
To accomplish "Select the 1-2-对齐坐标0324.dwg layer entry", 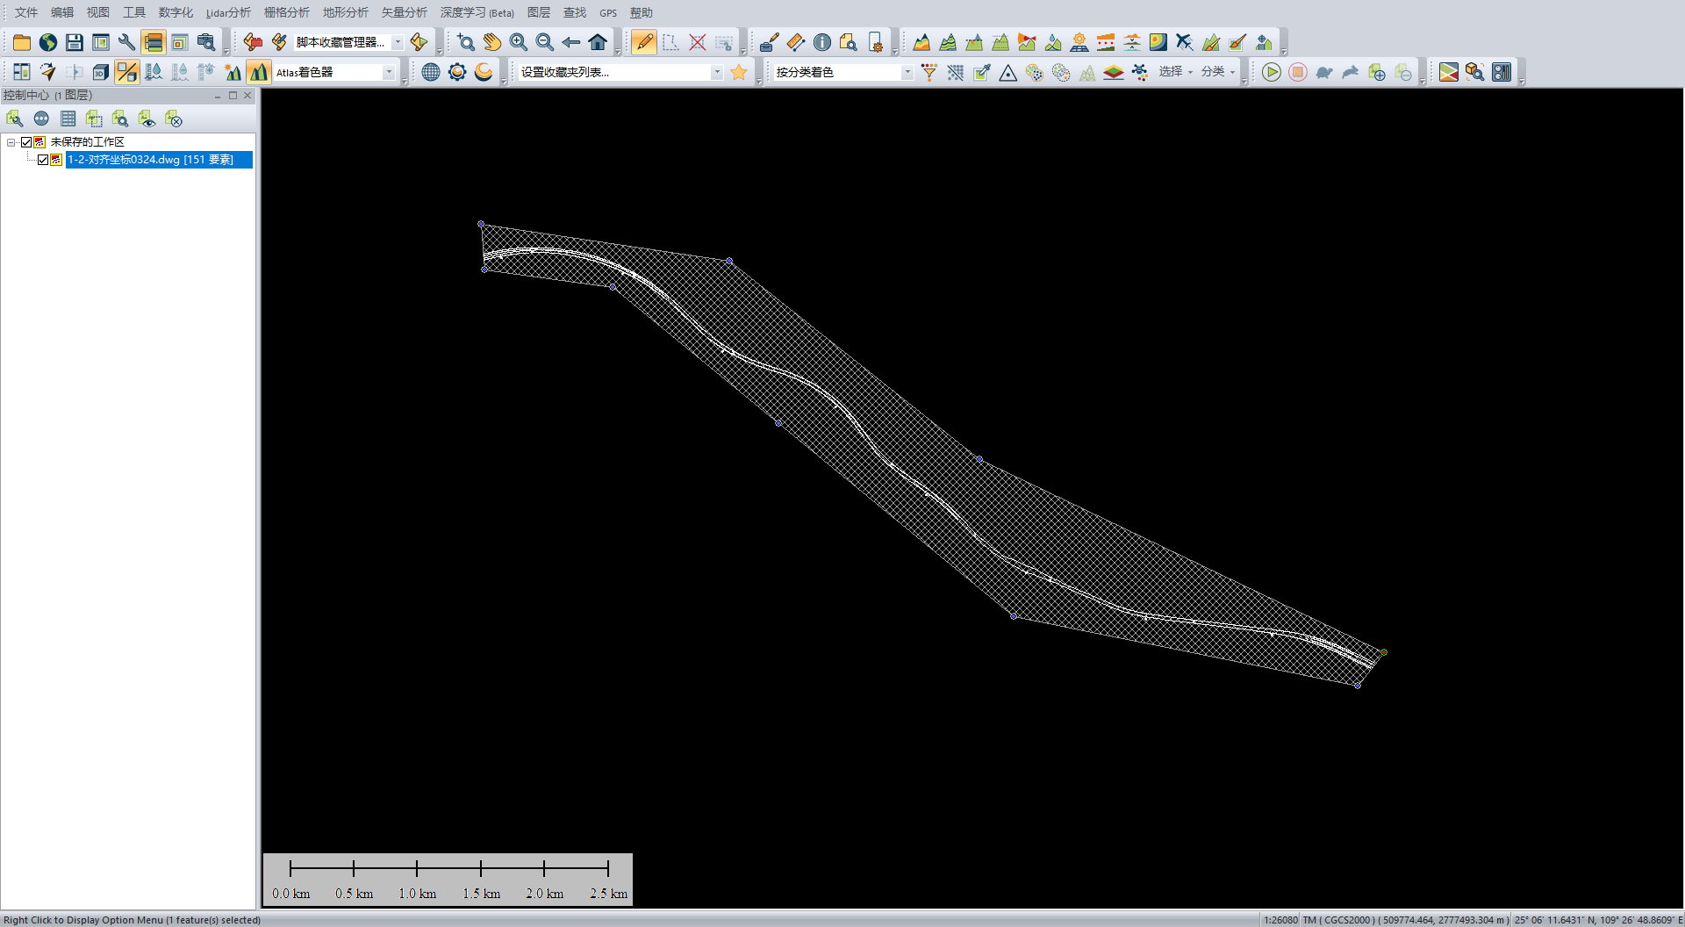I will coord(151,160).
